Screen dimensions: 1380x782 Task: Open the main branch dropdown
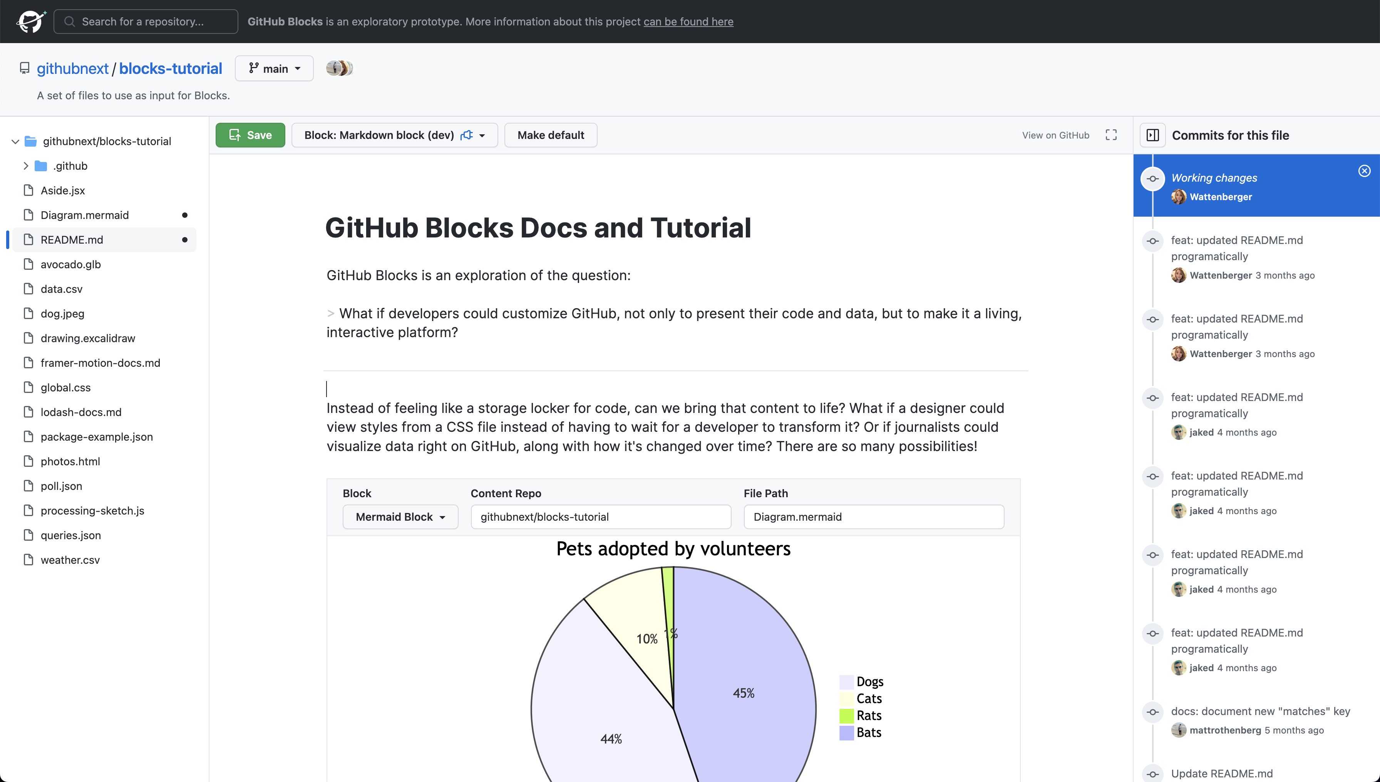click(x=274, y=68)
